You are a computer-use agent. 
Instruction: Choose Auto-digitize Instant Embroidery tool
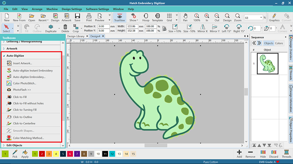(33, 70)
